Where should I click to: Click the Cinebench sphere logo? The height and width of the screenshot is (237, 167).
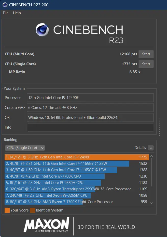click(42, 30)
